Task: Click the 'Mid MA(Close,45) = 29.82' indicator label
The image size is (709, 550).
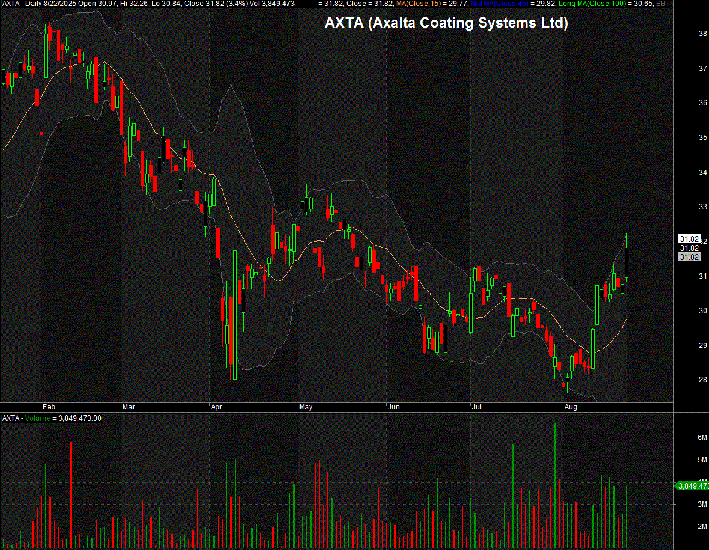Action: [x=512, y=4]
